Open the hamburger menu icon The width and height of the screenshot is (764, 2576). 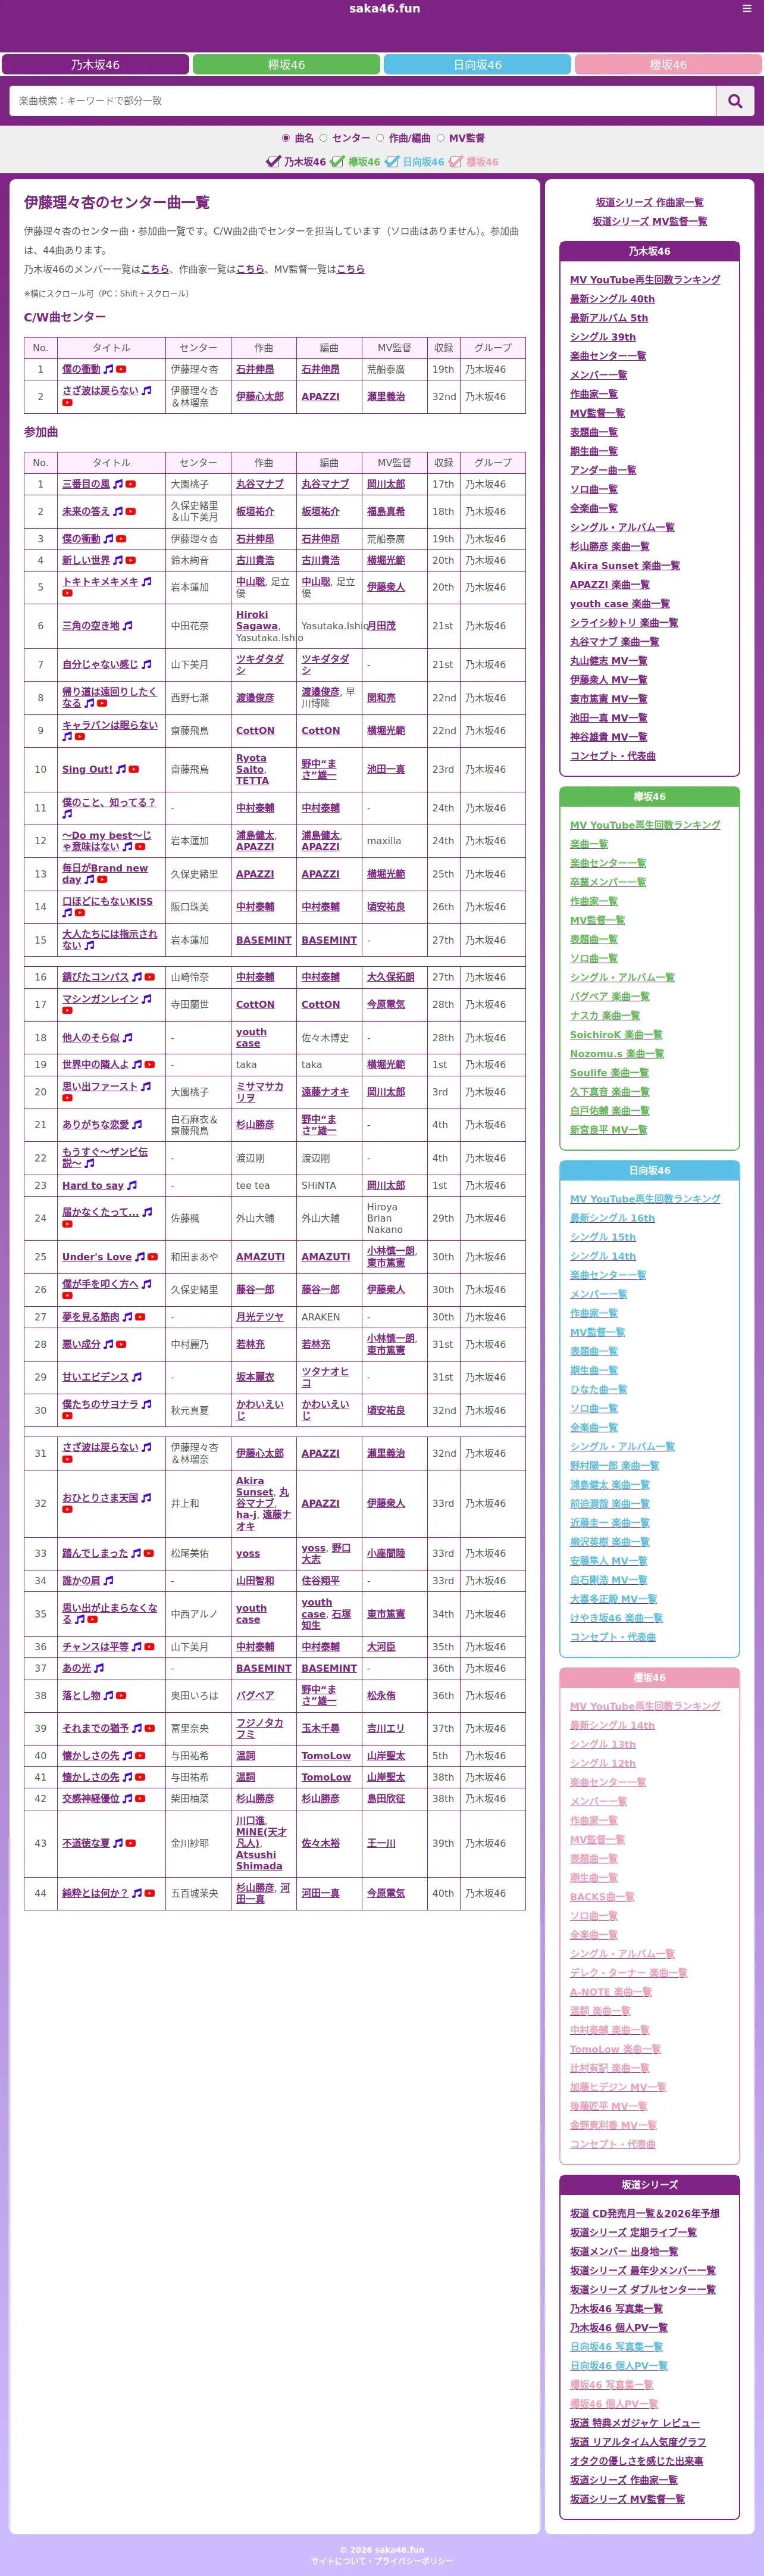746,8
